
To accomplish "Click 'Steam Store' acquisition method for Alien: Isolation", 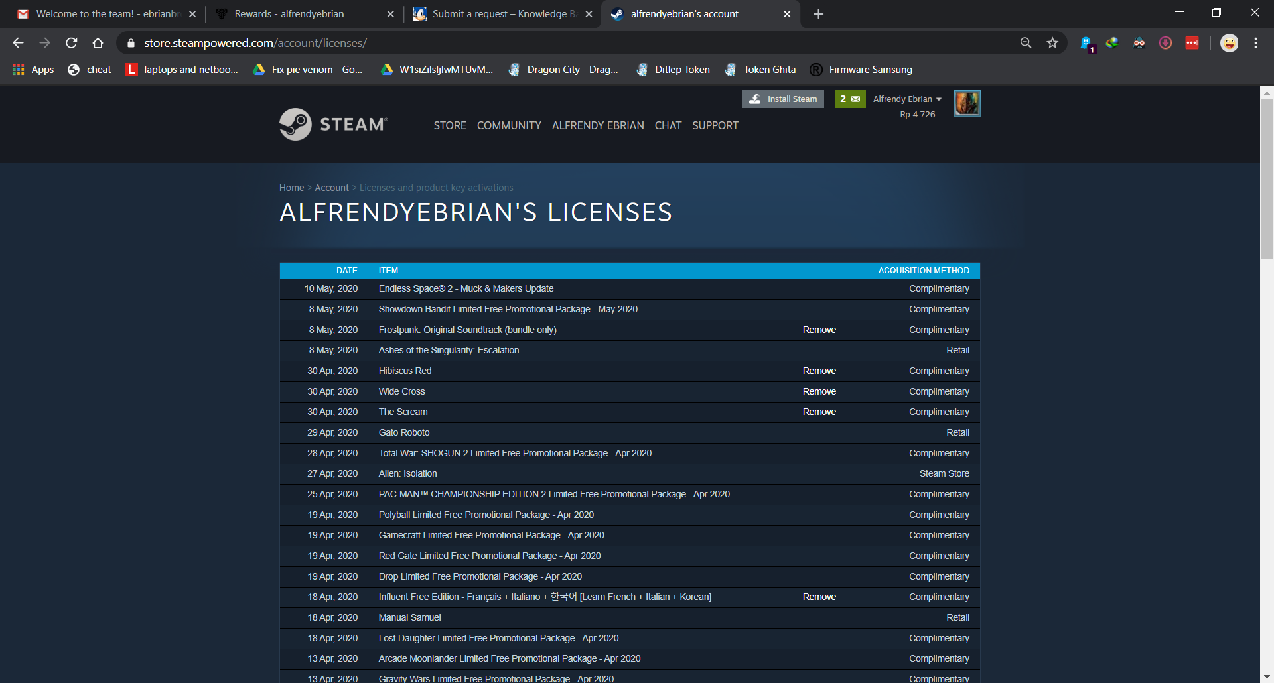I will click(x=944, y=473).
